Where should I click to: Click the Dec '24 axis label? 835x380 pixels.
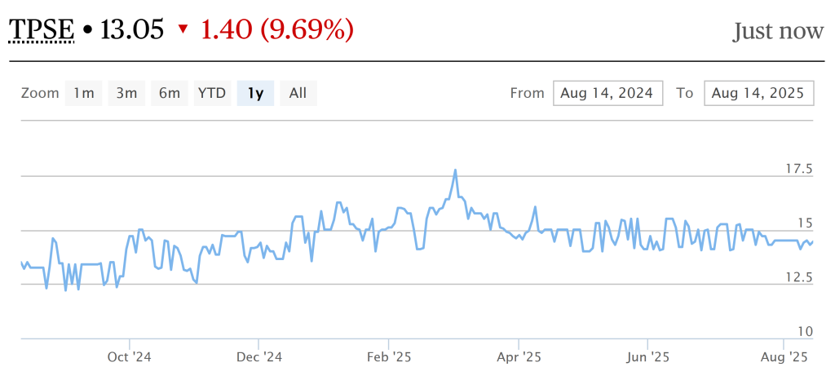pos(258,357)
